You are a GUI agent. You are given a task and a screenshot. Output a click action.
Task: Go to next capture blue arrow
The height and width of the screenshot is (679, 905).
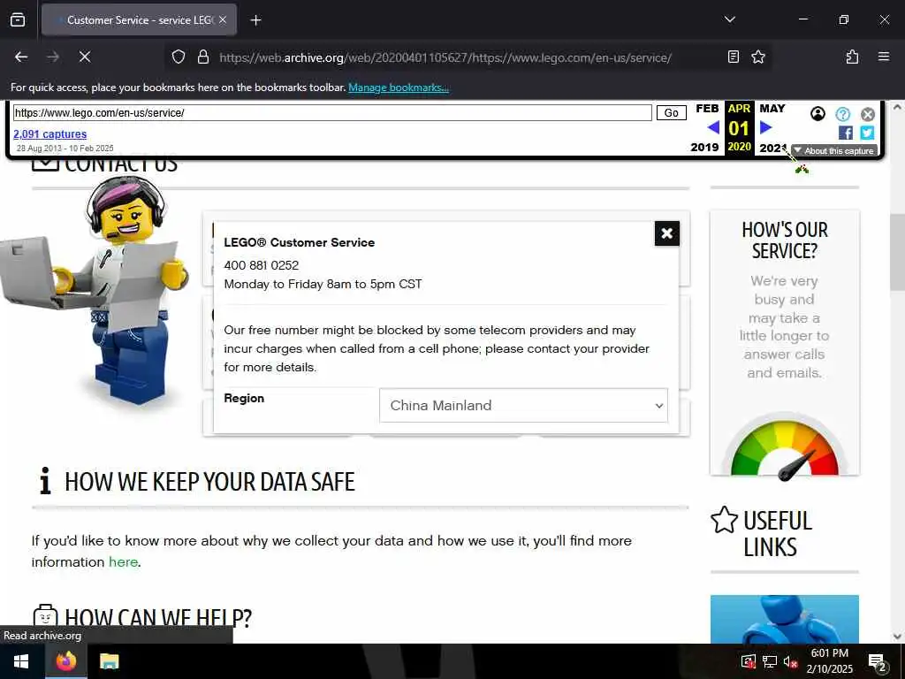click(766, 127)
